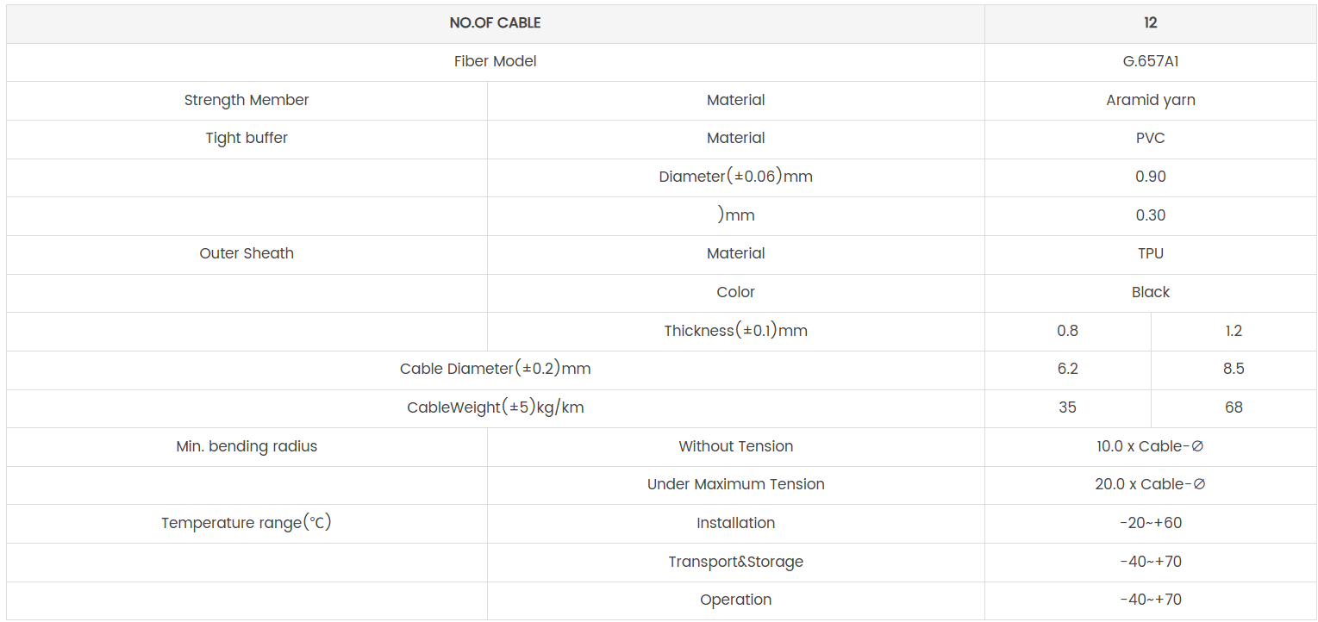Select the Thickness(±0.1)mm cell
1318x622 pixels.
735,331
